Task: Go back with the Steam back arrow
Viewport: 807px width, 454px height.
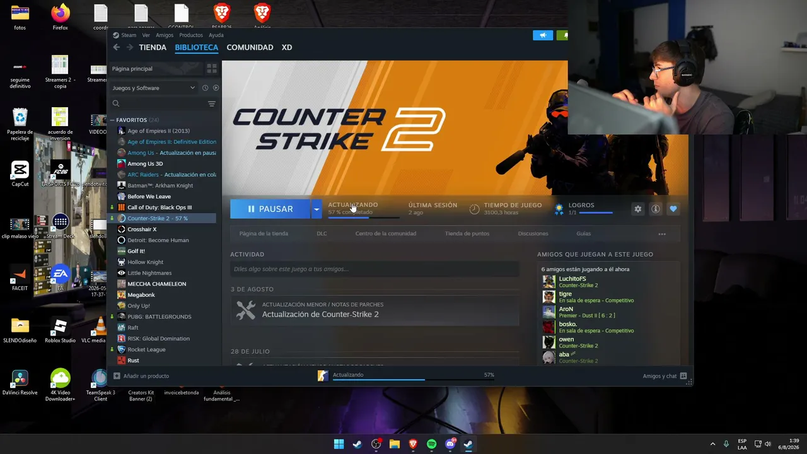Action: (116, 47)
